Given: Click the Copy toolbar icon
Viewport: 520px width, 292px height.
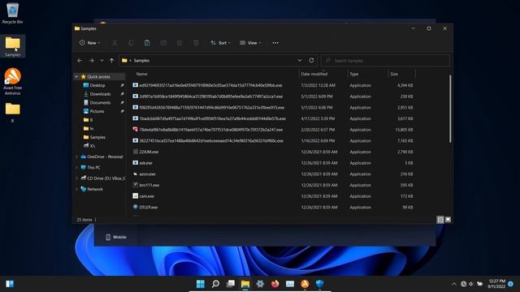Looking at the screenshot, I should [131, 43].
